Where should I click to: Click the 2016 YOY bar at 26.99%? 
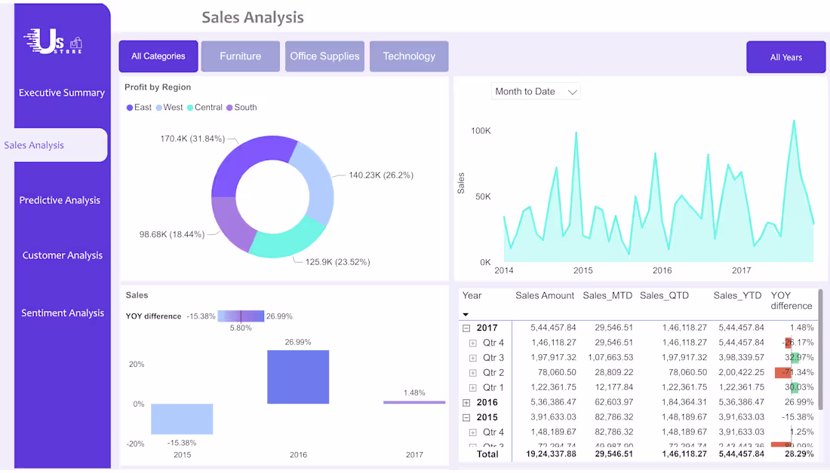[298, 377]
